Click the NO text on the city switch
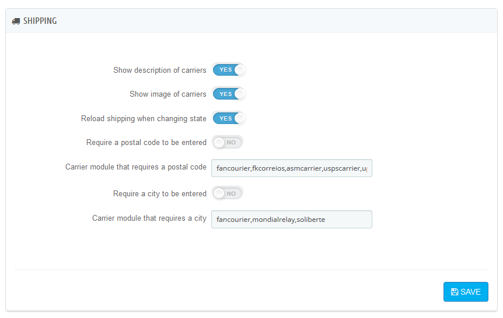 pos(231,193)
